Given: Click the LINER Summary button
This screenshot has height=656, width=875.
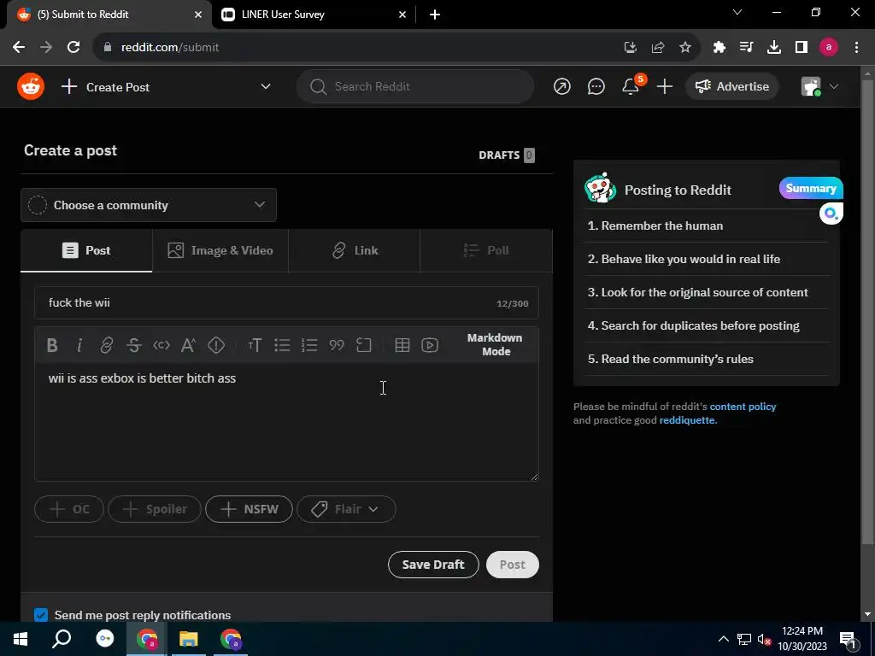Looking at the screenshot, I should (811, 189).
